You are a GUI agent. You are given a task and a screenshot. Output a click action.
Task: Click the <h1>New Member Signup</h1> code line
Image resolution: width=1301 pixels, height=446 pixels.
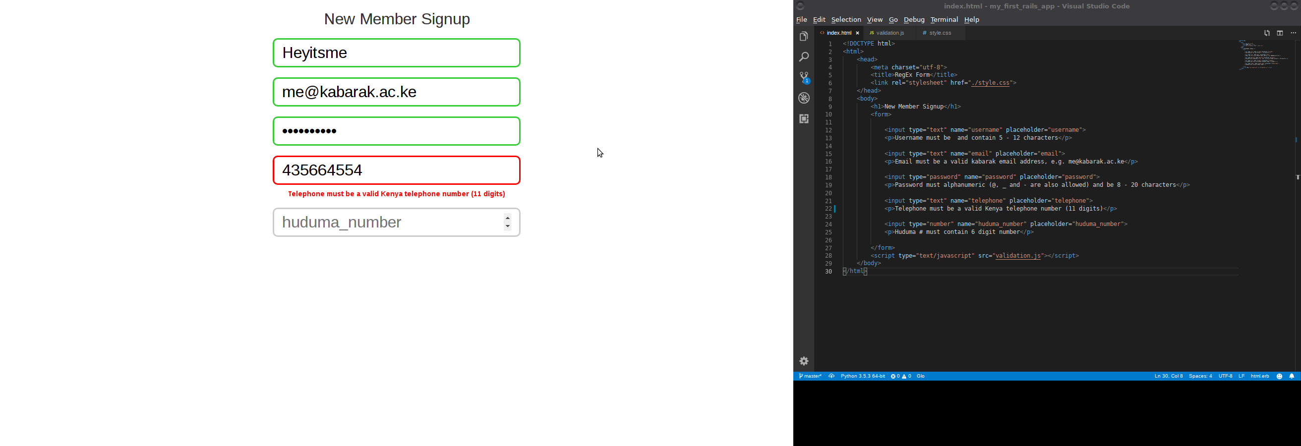[x=916, y=107]
